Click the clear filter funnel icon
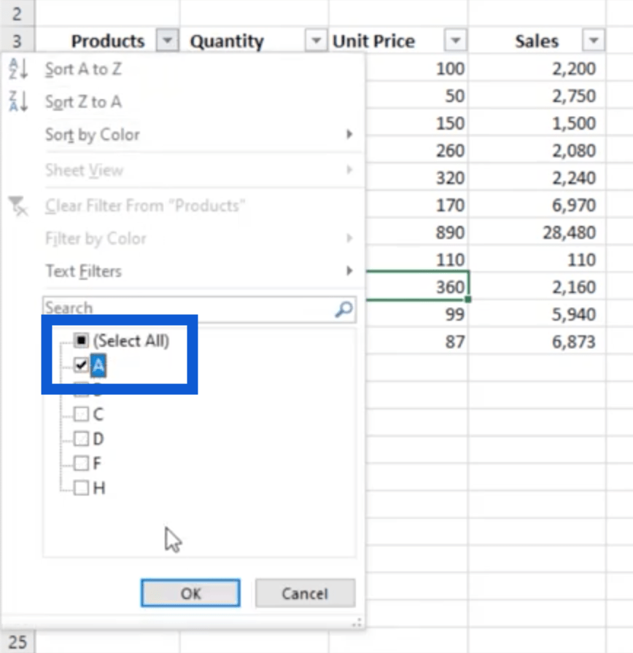Screen dimensions: 633x653 [x=18, y=206]
